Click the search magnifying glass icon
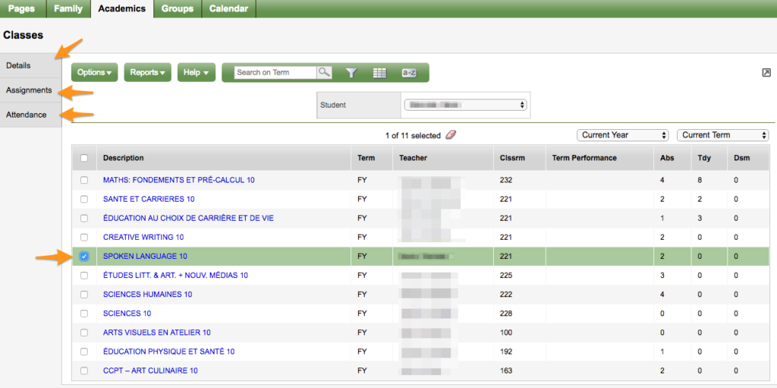 point(324,73)
